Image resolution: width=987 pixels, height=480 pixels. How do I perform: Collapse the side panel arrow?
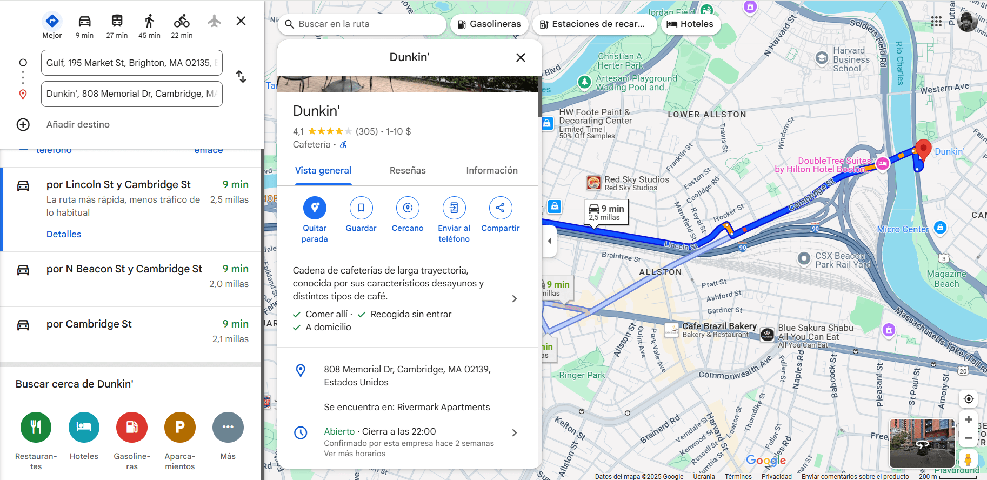(x=549, y=241)
